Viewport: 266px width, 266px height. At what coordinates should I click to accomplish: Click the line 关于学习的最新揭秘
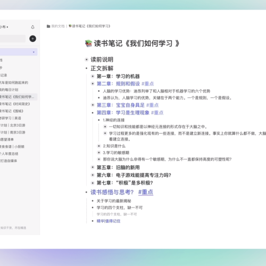(114, 201)
